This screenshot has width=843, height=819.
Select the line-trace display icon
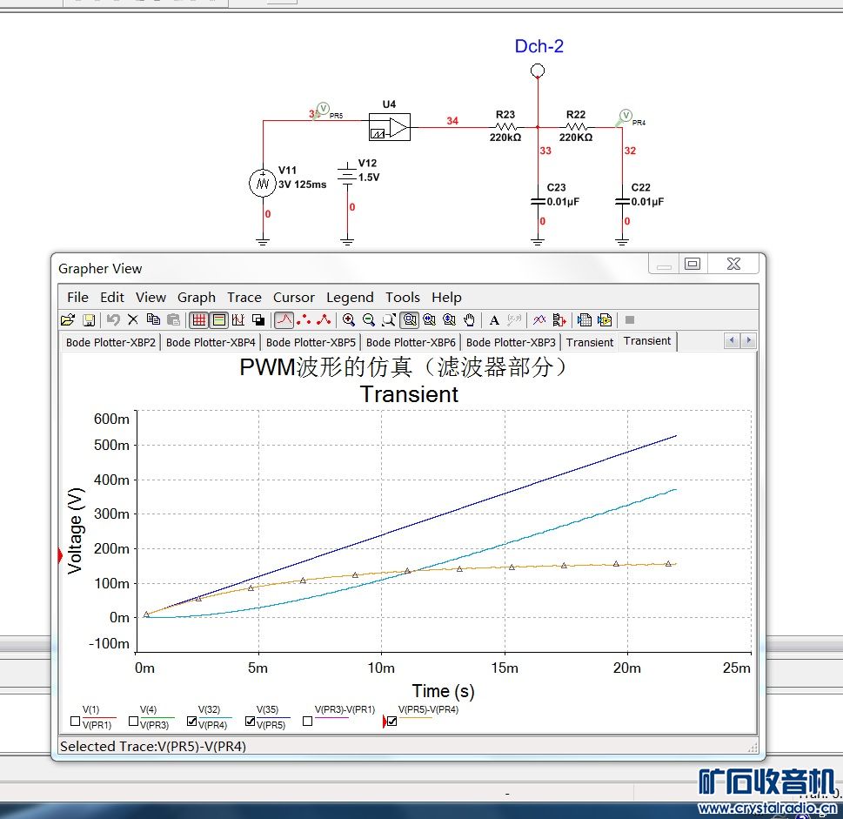[x=284, y=320]
